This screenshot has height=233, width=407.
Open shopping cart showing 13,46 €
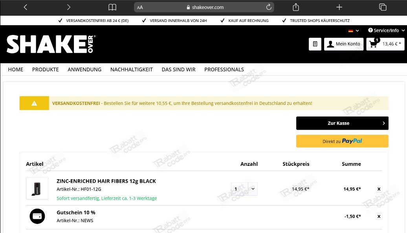coord(385,44)
